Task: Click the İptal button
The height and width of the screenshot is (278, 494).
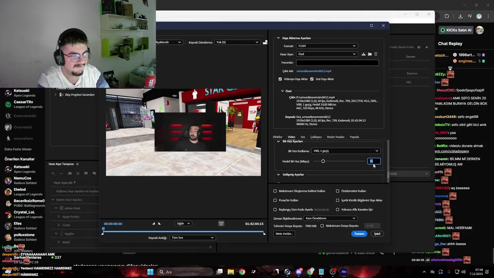Action: [x=377, y=234]
